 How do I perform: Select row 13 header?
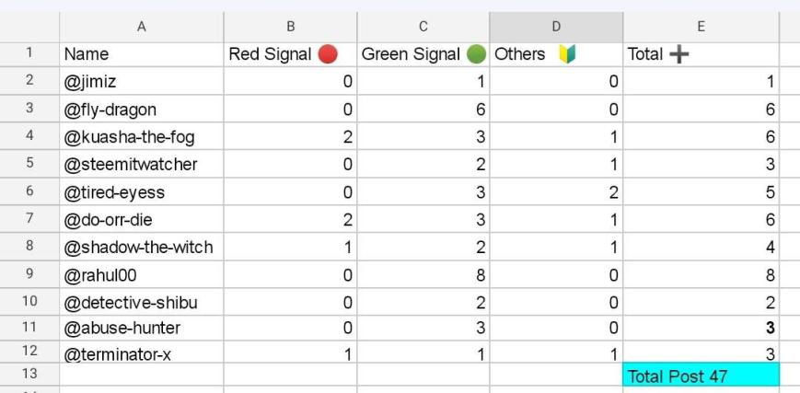pos(29,374)
